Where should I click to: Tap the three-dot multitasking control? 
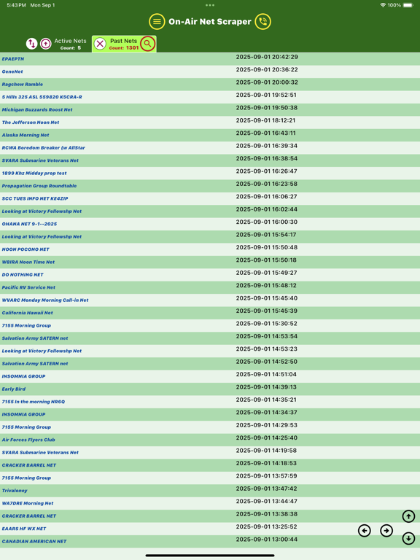210,5
